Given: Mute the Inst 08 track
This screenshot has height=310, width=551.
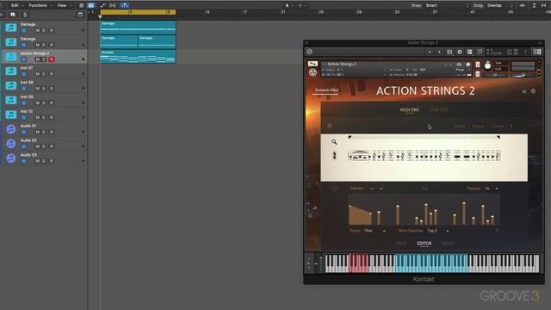Looking at the screenshot, I should (38, 88).
